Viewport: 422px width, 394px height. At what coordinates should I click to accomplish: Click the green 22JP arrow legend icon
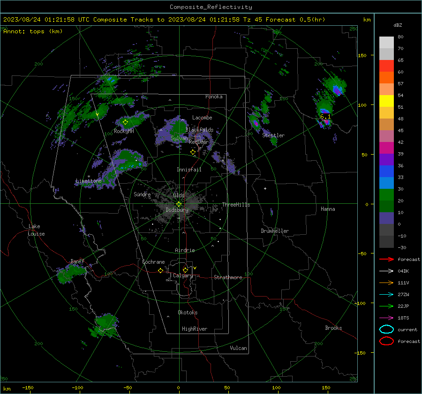(x=386, y=306)
